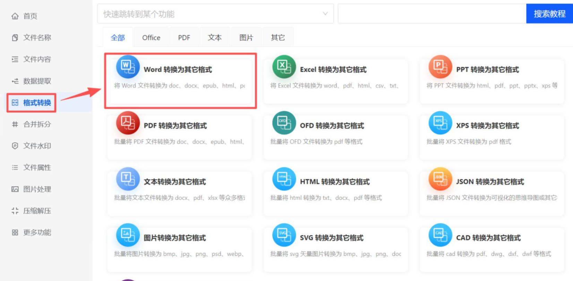Viewport: 573px width, 281px height.
Task: Open Word 转换为其它格式 title
Action: pos(178,70)
